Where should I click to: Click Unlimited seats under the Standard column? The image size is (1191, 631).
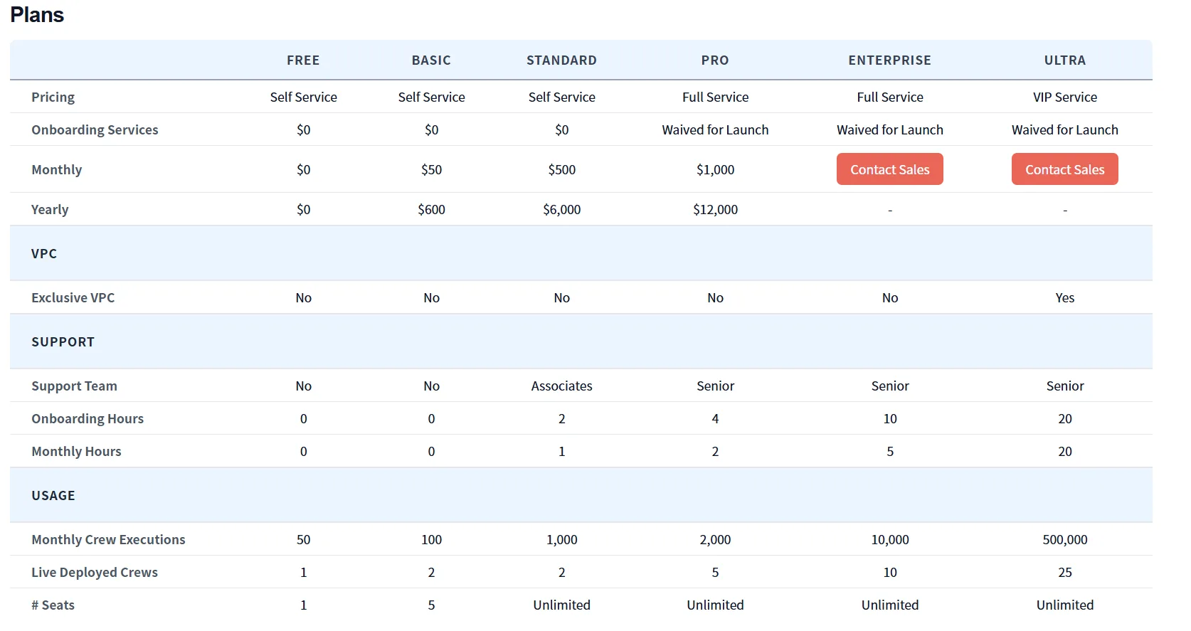point(561,605)
